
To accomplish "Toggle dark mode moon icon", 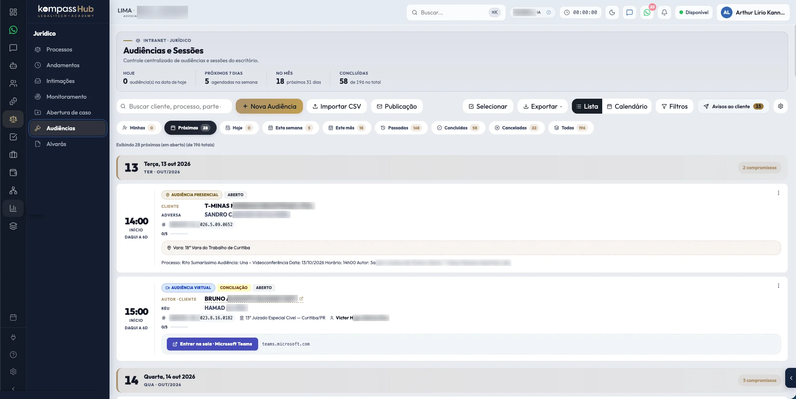I will pyautogui.click(x=612, y=12).
